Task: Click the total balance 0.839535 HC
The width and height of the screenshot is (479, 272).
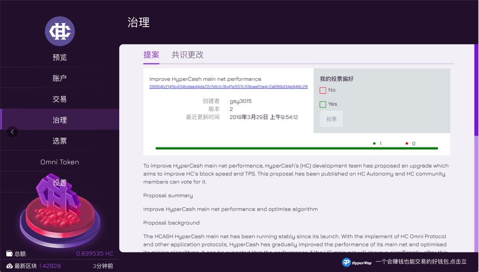Action: point(95,254)
